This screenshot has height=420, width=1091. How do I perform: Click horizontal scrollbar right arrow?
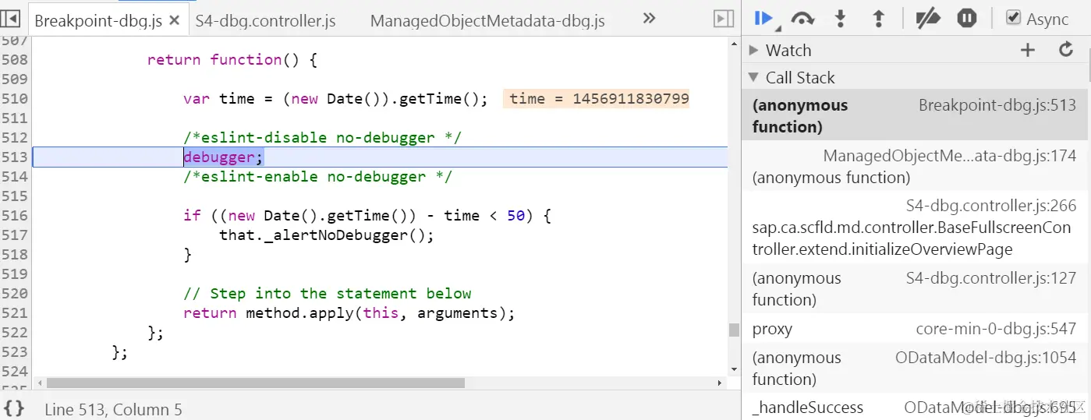(x=721, y=383)
